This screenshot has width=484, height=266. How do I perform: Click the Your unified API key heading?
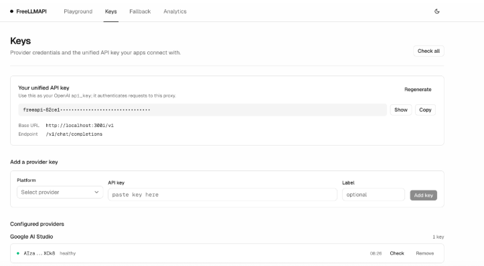click(44, 88)
